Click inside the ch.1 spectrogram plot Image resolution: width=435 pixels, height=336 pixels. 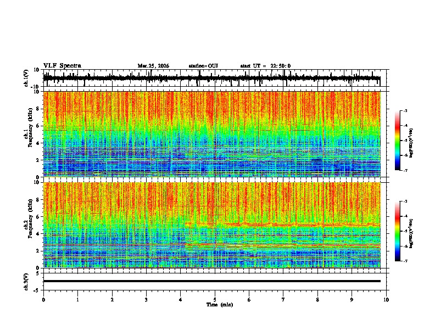click(x=212, y=134)
